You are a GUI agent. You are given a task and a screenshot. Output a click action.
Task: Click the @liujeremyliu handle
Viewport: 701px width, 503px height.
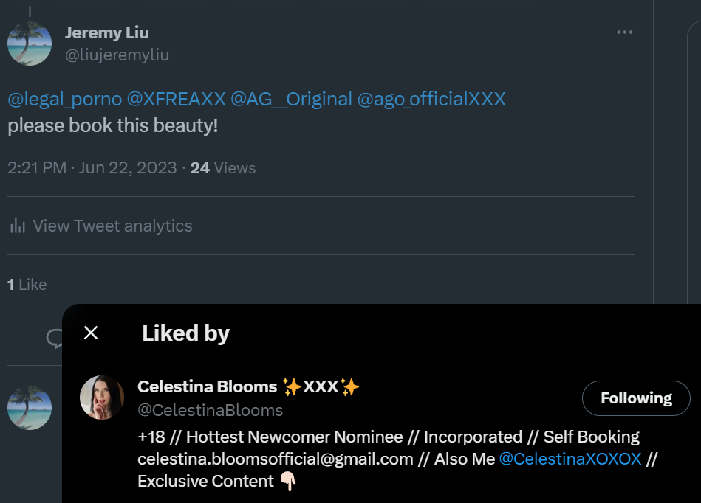click(x=117, y=55)
